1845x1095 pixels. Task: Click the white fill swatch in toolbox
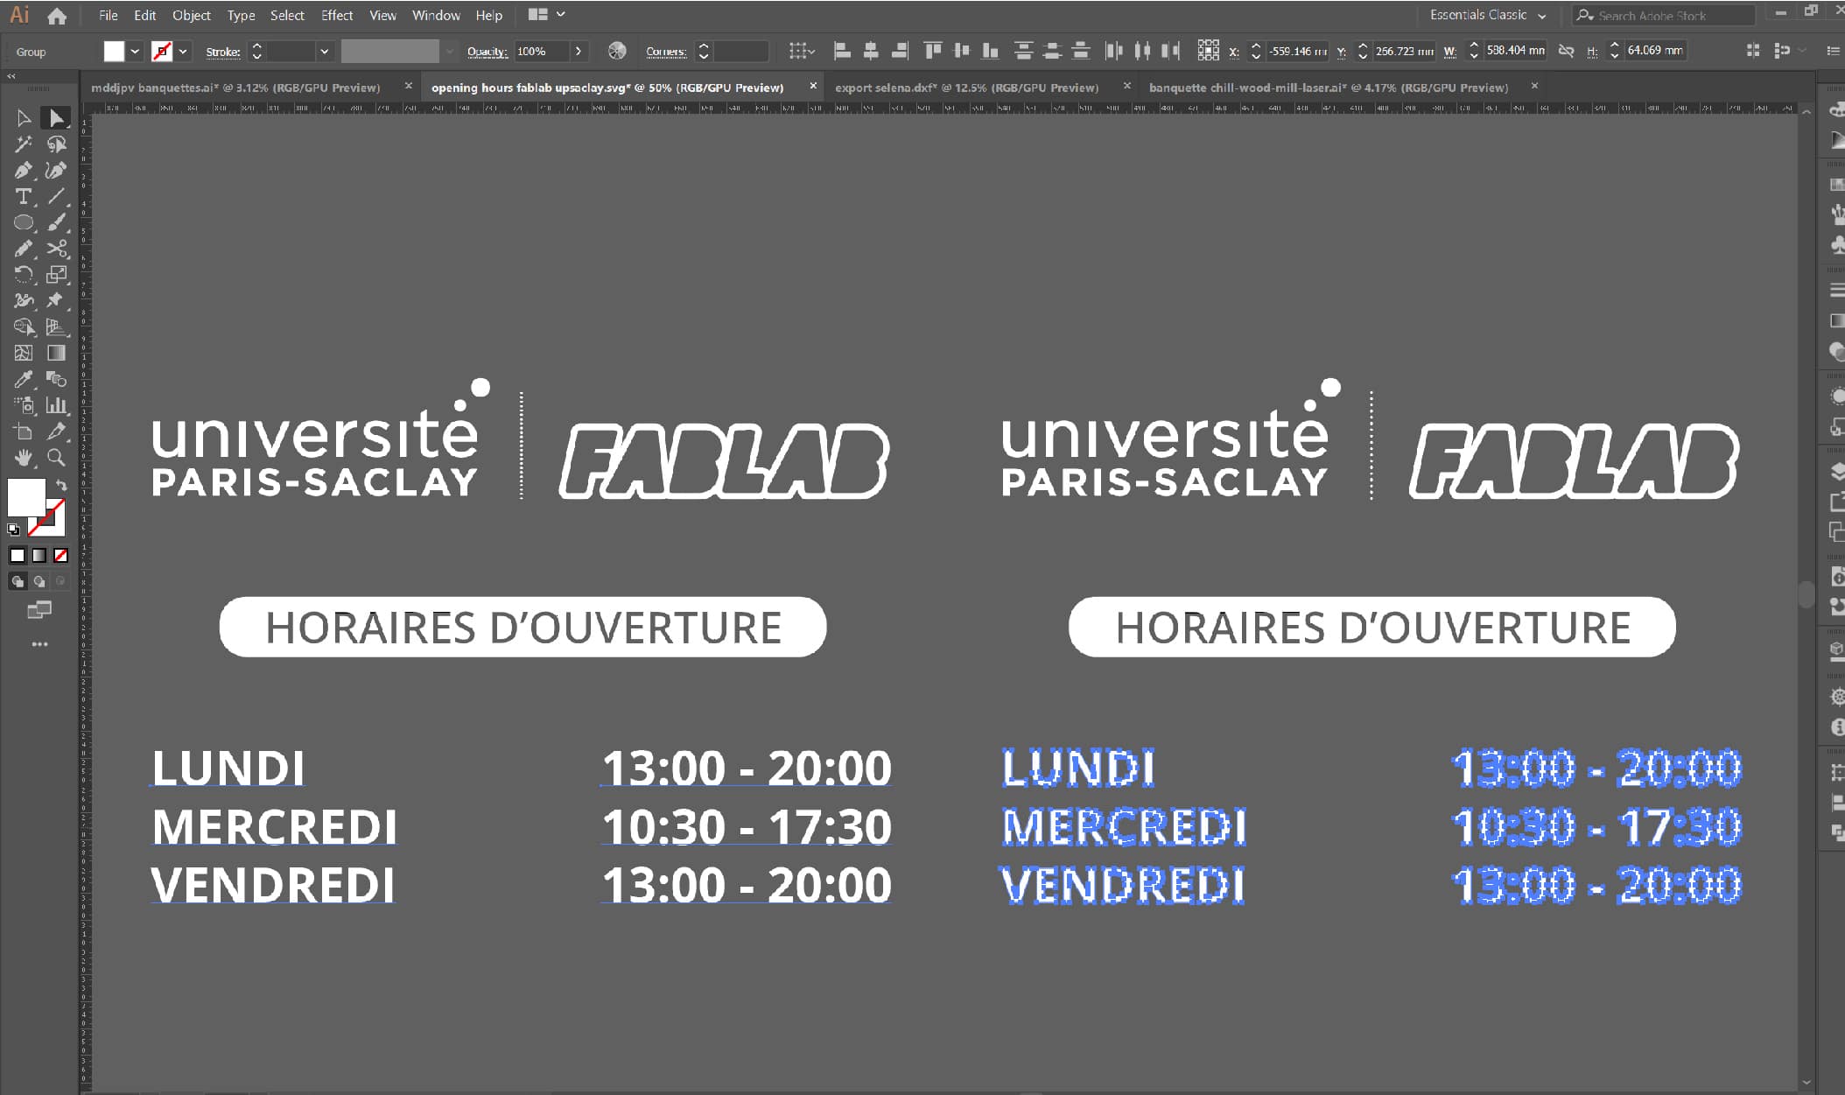coord(25,496)
